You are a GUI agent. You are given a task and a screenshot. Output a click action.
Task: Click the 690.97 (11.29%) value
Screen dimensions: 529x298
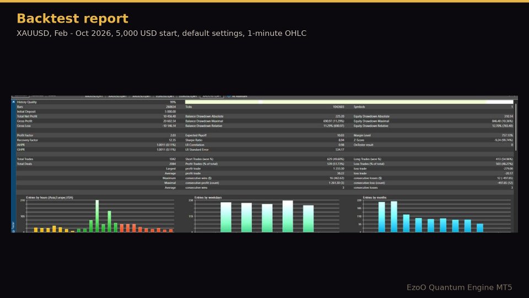(x=334, y=121)
